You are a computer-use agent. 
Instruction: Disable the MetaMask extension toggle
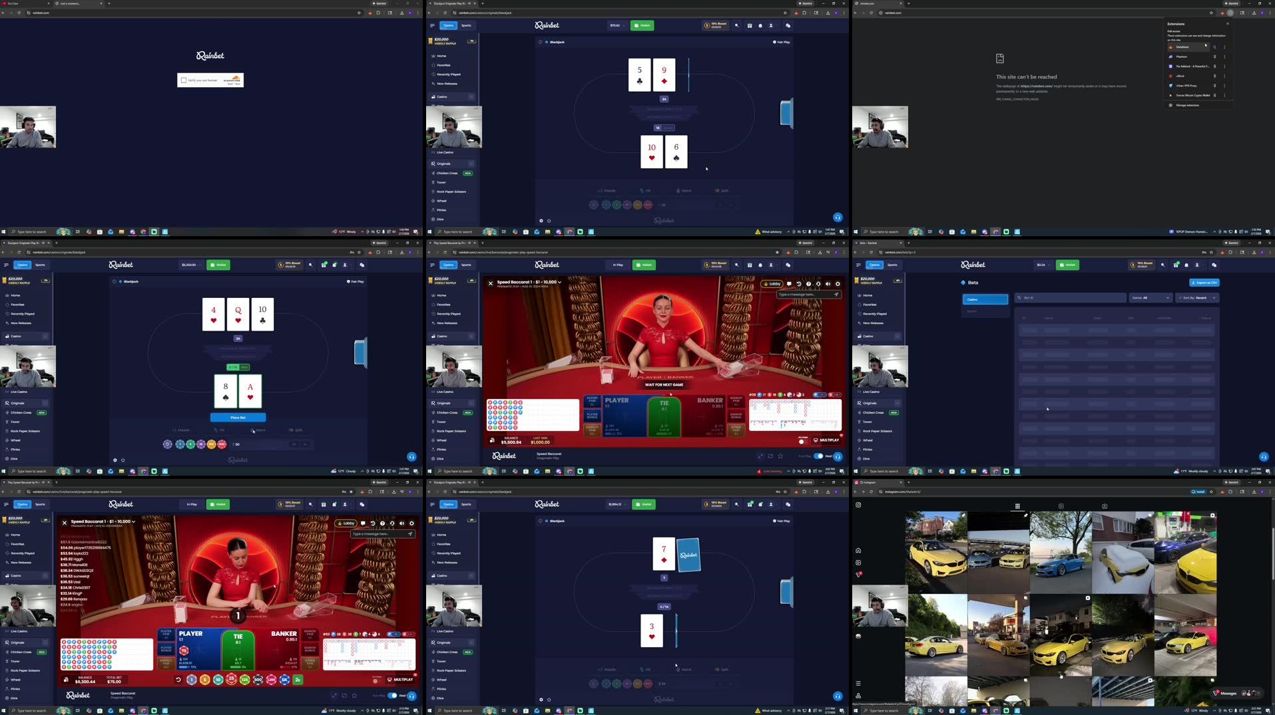point(1214,47)
